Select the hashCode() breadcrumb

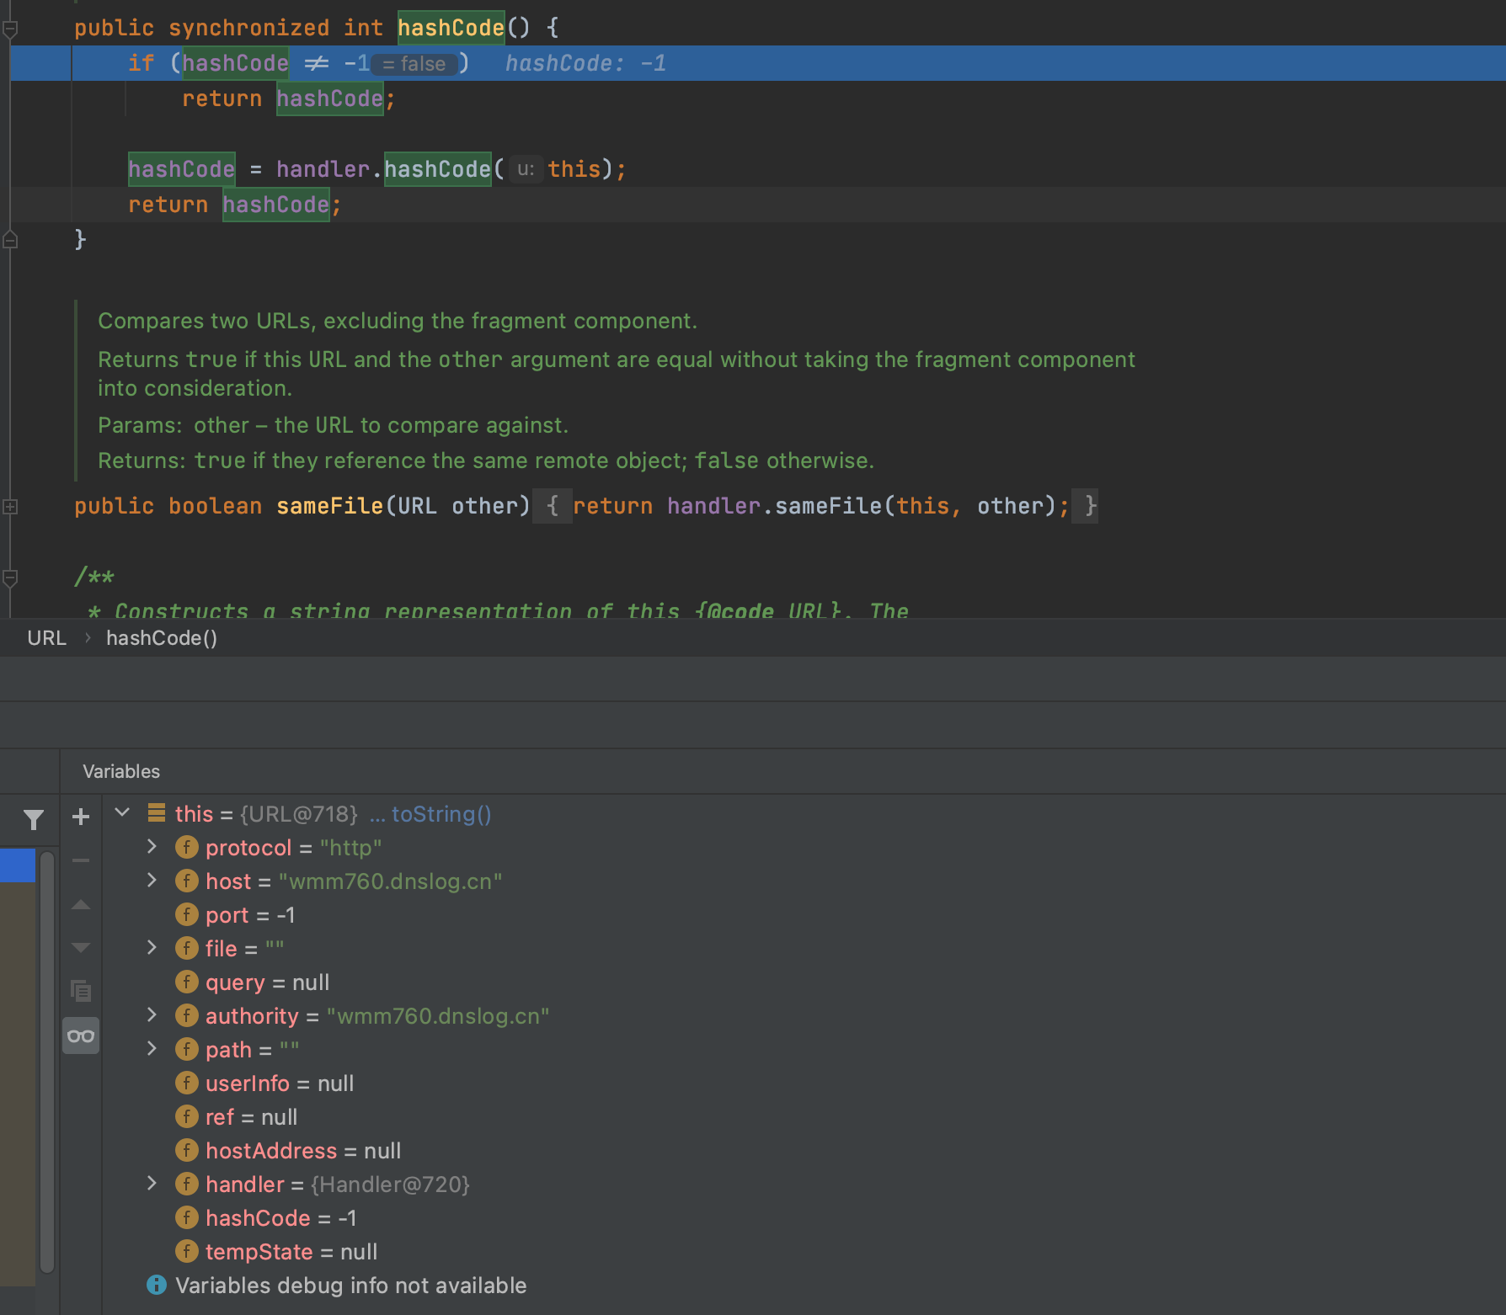point(162,638)
